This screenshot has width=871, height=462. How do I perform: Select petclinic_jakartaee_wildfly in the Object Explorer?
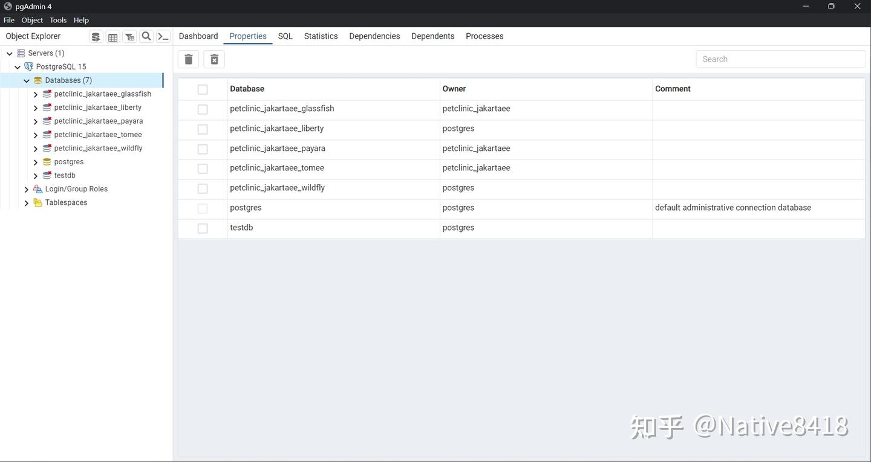coord(98,148)
